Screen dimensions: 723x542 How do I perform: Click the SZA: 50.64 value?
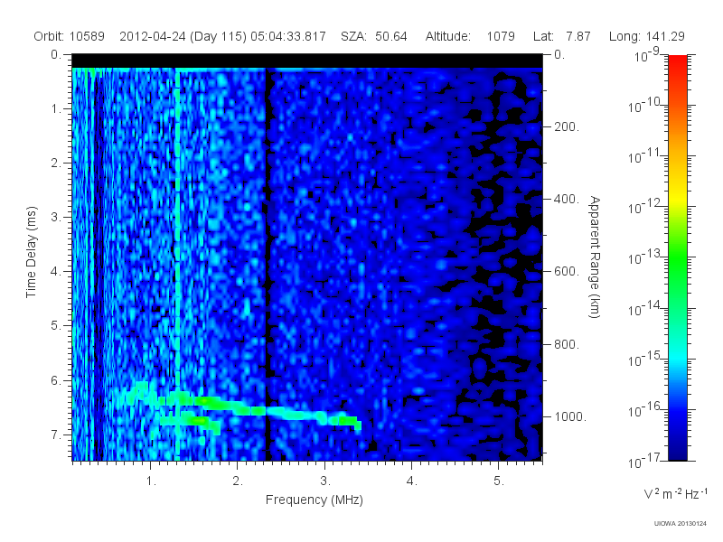[374, 36]
